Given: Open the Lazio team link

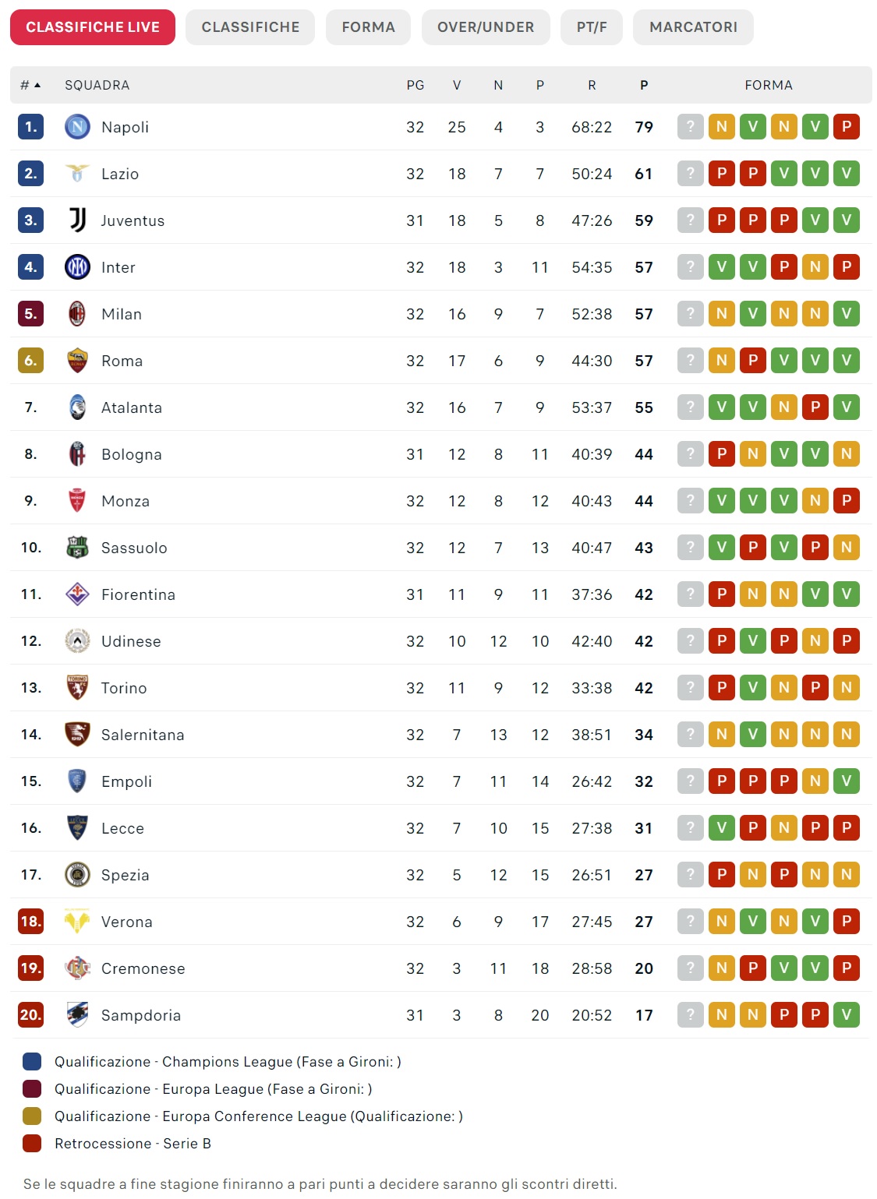Looking at the screenshot, I should (x=120, y=174).
